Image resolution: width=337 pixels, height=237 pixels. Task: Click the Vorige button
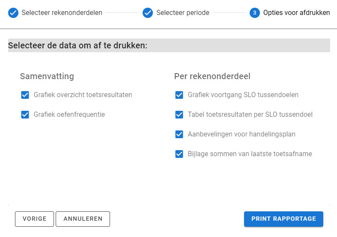(34, 219)
